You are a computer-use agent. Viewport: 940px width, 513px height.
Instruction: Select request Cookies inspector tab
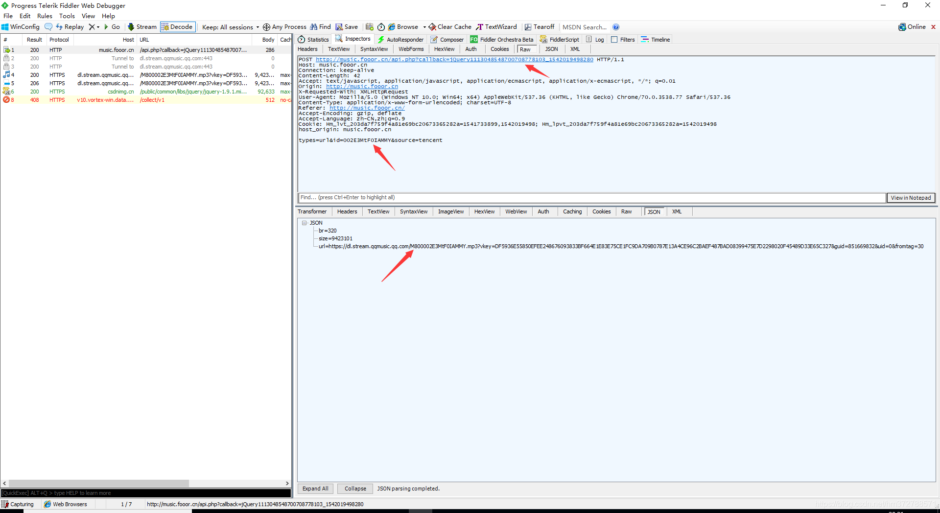point(500,49)
